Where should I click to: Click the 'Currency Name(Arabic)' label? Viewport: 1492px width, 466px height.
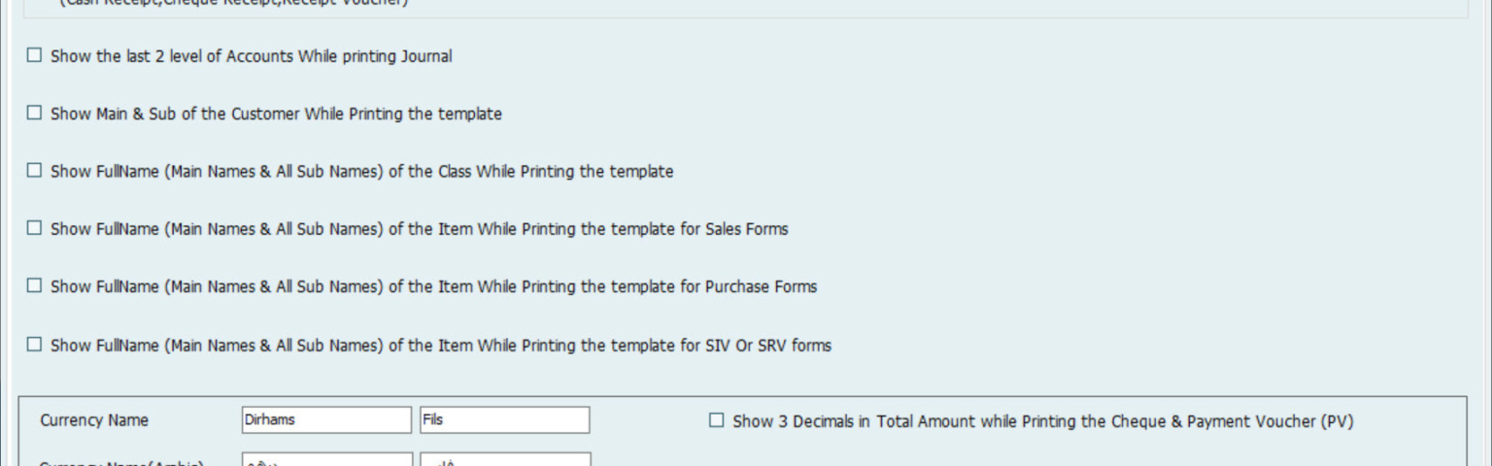tap(121, 462)
